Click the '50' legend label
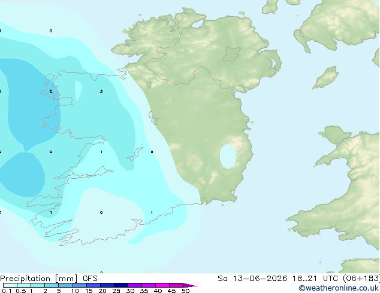Screen dimensions: 380x293 click(185, 291)
